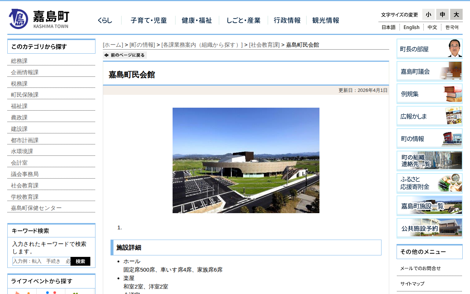The width and height of the screenshot is (470, 294).
Task: Switch language to English
Action: 411,27
